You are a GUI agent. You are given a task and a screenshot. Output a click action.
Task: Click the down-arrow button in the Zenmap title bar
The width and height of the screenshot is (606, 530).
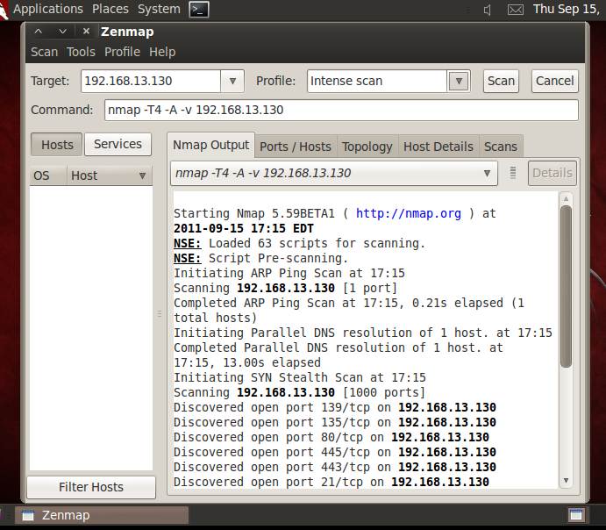click(x=62, y=32)
